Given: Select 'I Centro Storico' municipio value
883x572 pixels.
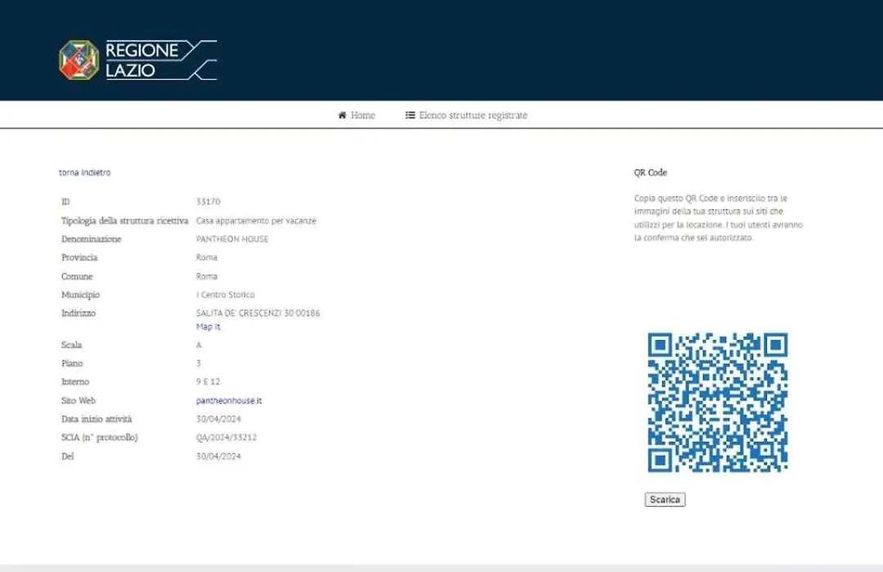Looking at the screenshot, I should [226, 294].
